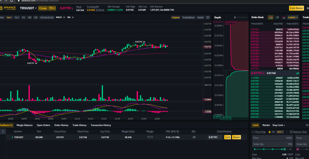
Task: Switch chart to Depth view
Action: [200, 17]
